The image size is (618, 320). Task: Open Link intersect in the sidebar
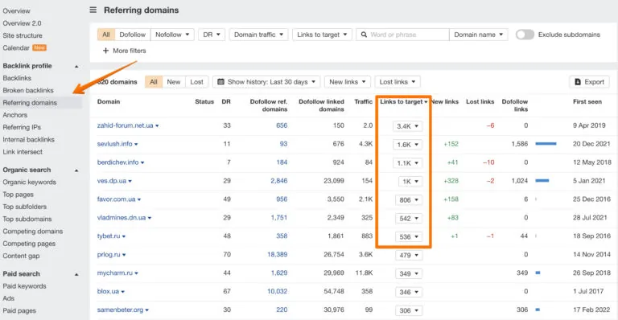click(x=23, y=151)
